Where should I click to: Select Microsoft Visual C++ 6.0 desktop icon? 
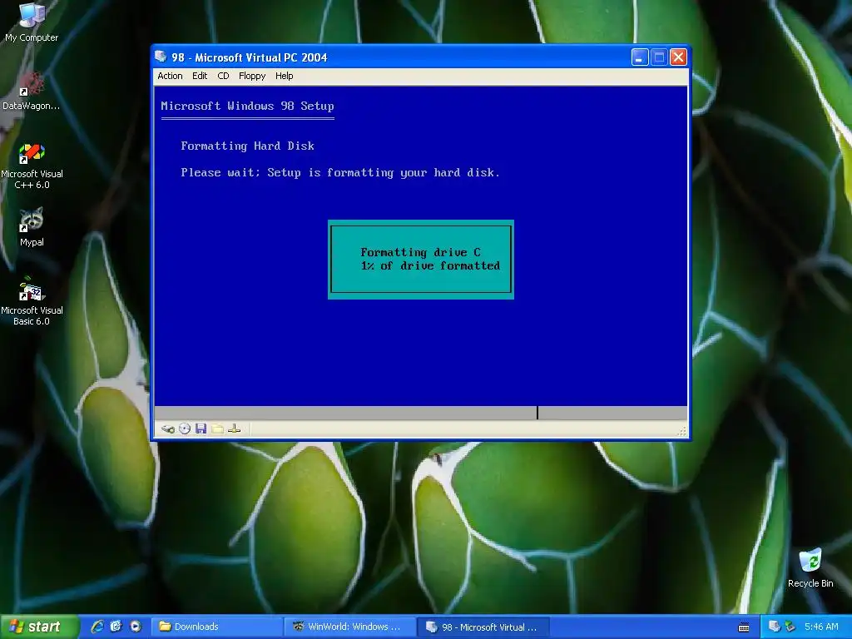(x=32, y=166)
